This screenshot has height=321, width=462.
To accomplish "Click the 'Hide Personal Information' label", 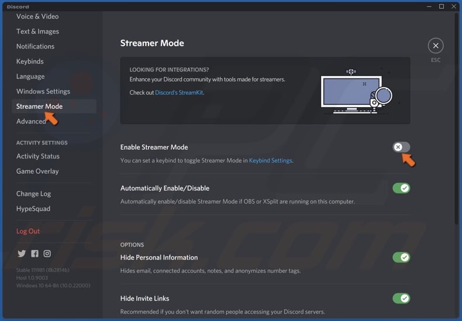I will pos(159,258).
